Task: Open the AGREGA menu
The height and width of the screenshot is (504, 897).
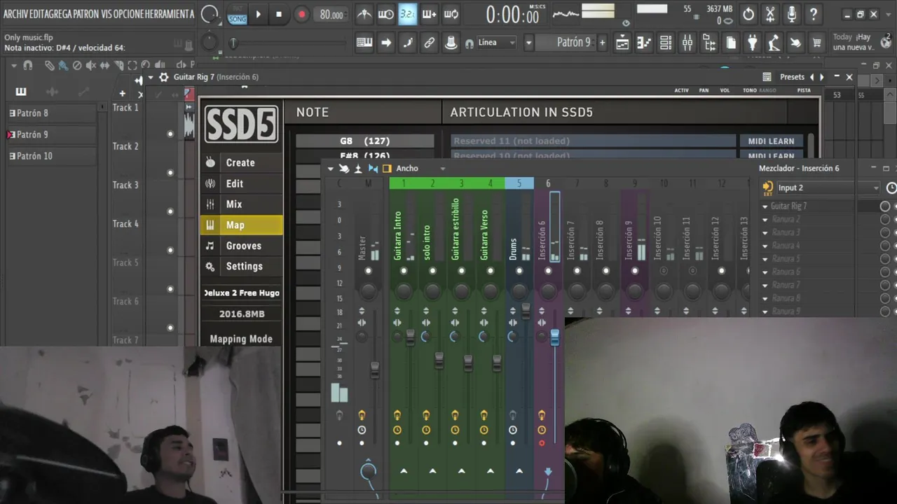Action: (x=60, y=14)
